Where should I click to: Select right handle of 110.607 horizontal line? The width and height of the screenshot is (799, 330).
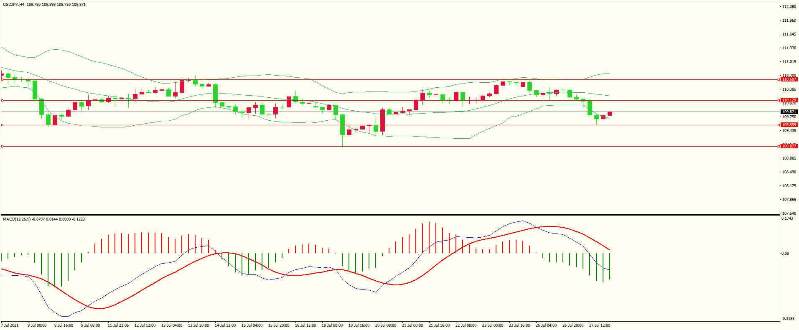coord(779,79)
